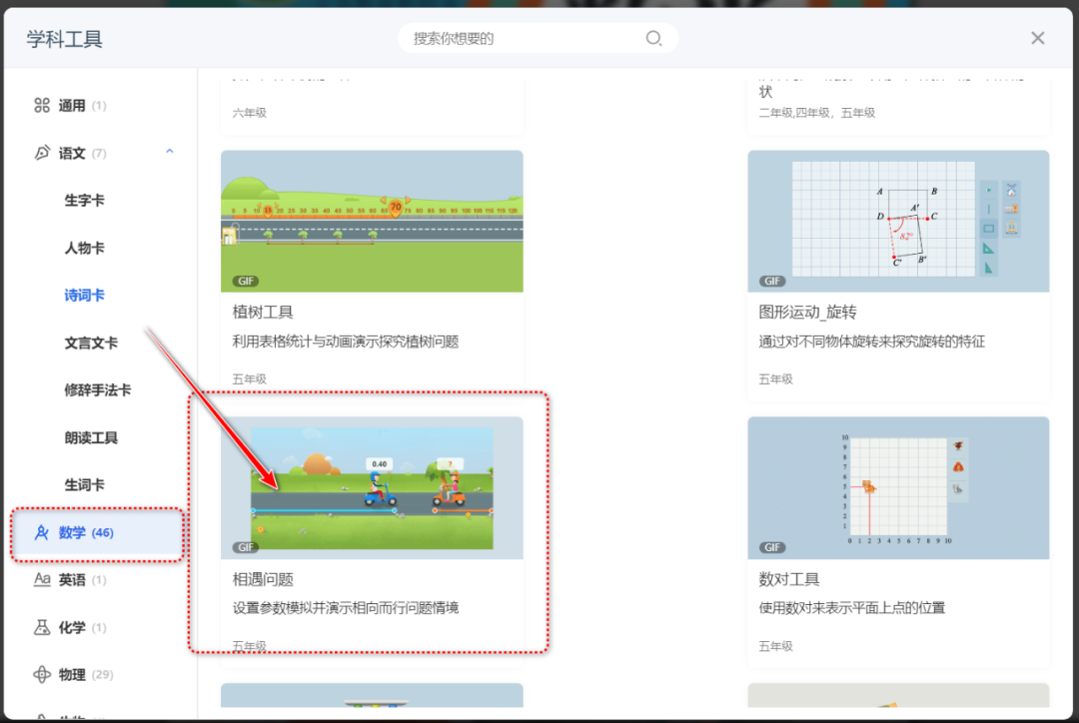Viewport: 1079px width, 723px height.
Task: Select the 生字卡 sidebar item
Action: pyautogui.click(x=84, y=200)
